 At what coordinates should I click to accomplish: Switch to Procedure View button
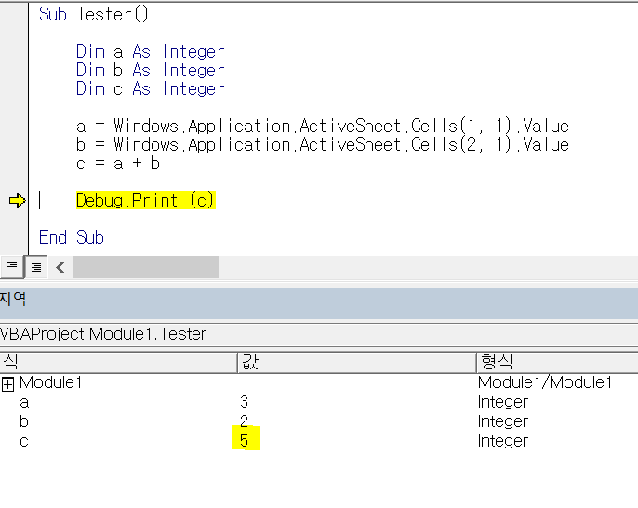coord(12,267)
